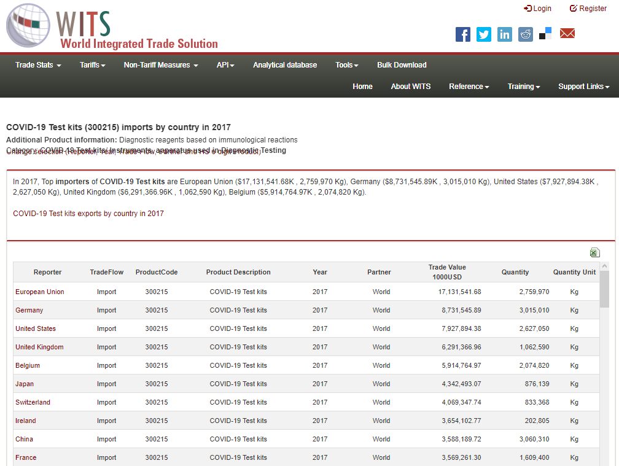The image size is (619, 466).
Task: Open the Reference dropdown
Action: pos(469,87)
